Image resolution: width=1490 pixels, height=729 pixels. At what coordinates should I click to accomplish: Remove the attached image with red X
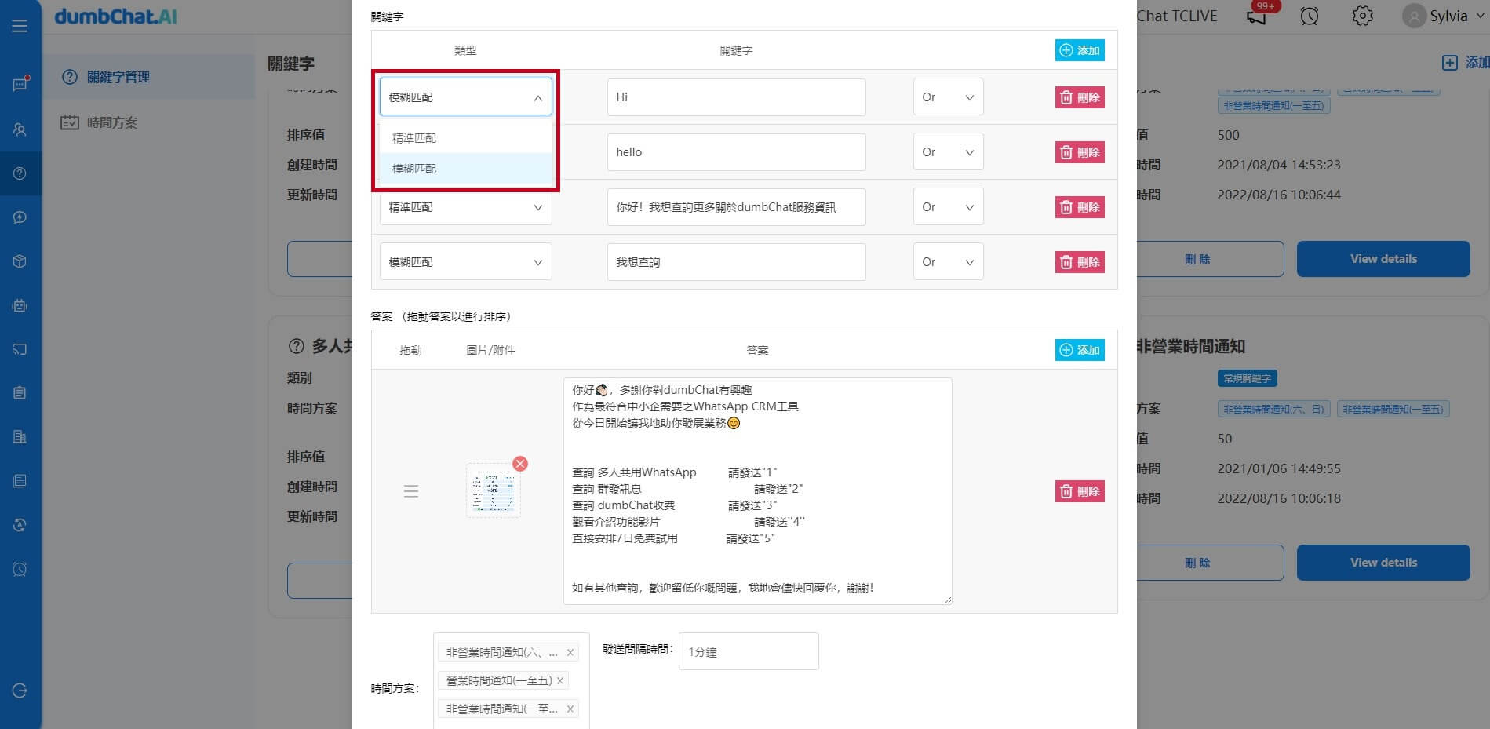point(519,464)
